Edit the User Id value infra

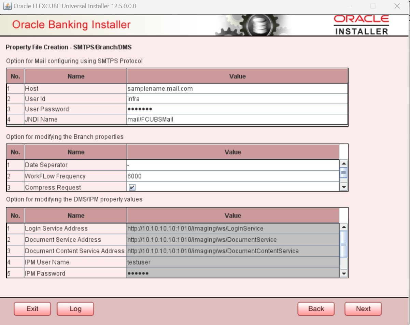click(237, 99)
